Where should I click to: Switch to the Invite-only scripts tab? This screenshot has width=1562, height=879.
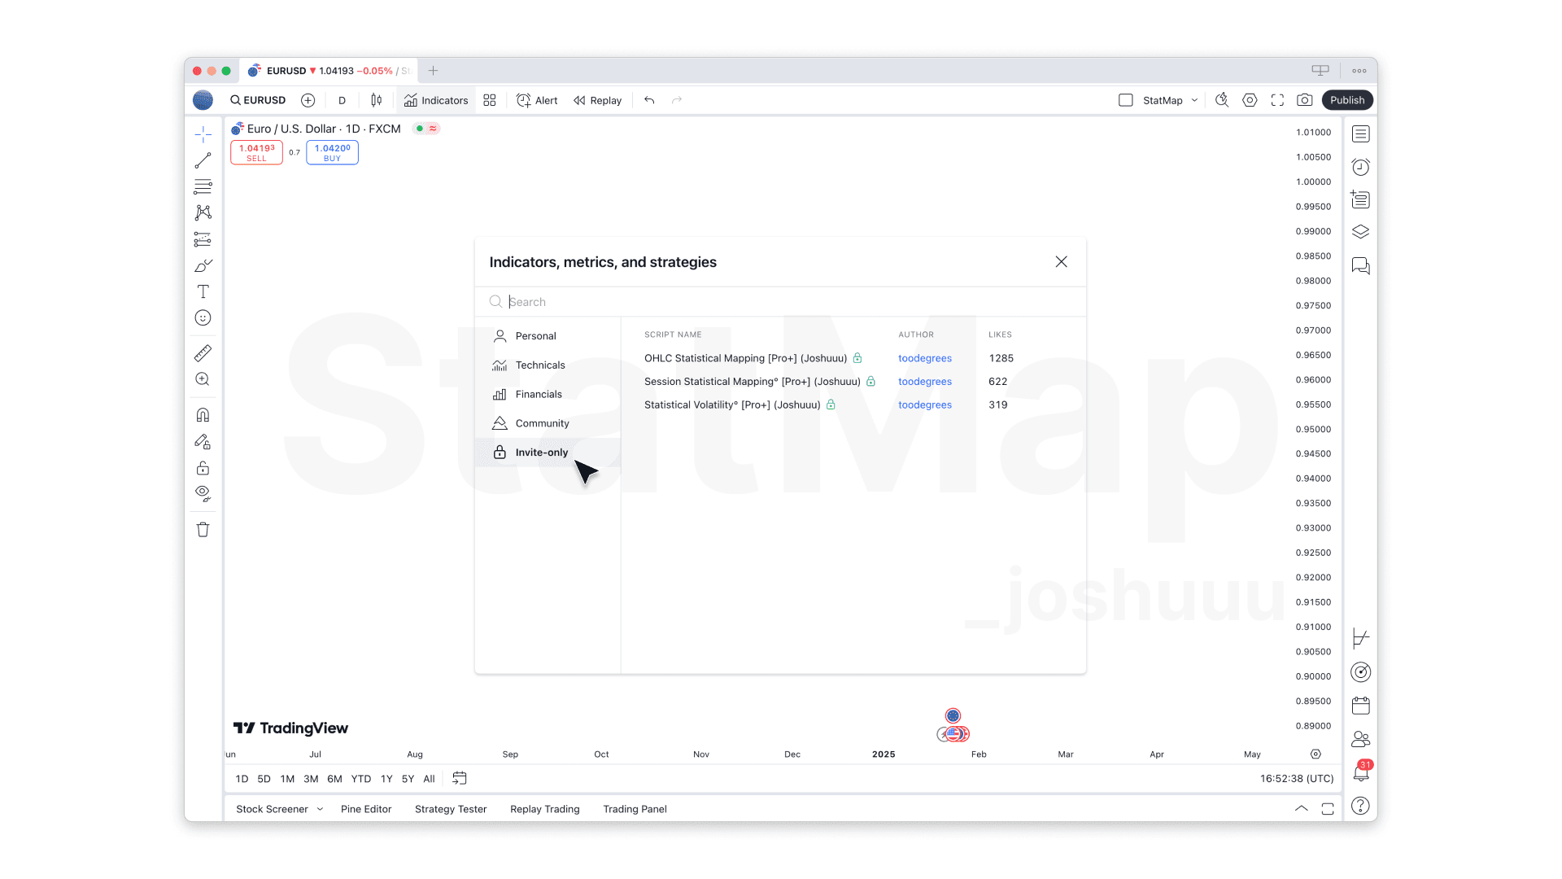[541, 453]
